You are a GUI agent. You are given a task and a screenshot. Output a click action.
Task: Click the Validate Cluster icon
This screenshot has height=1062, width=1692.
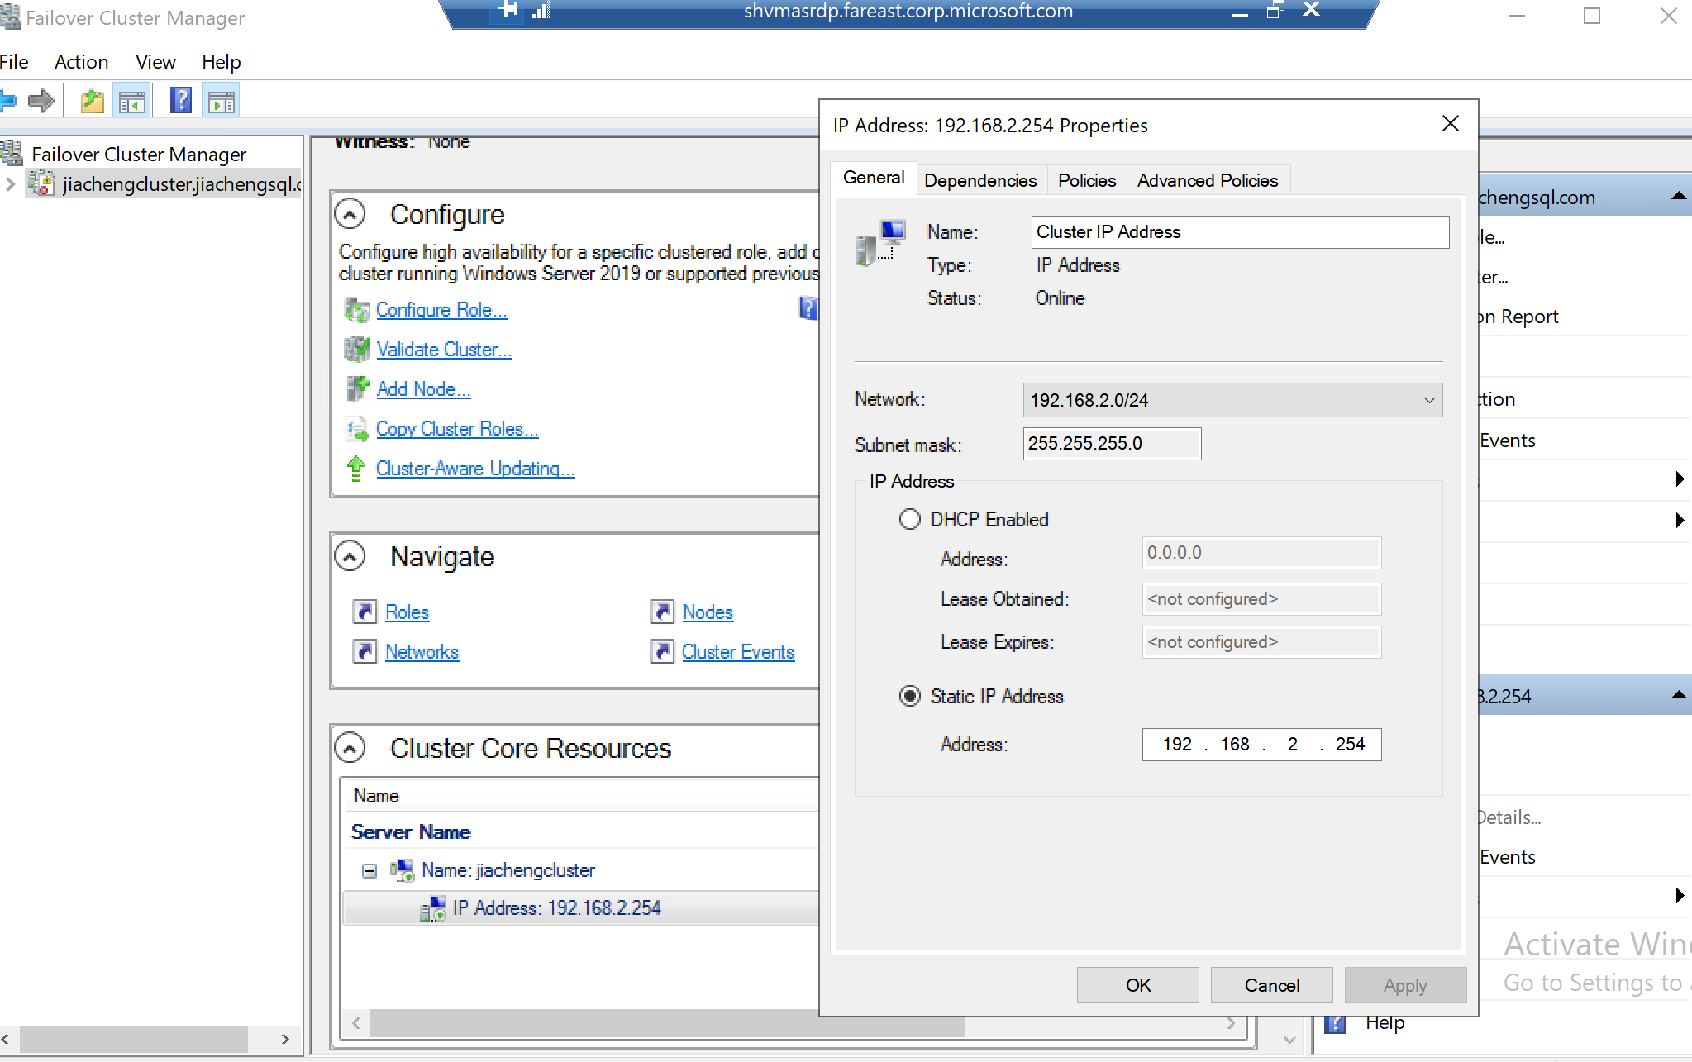pyautogui.click(x=356, y=350)
